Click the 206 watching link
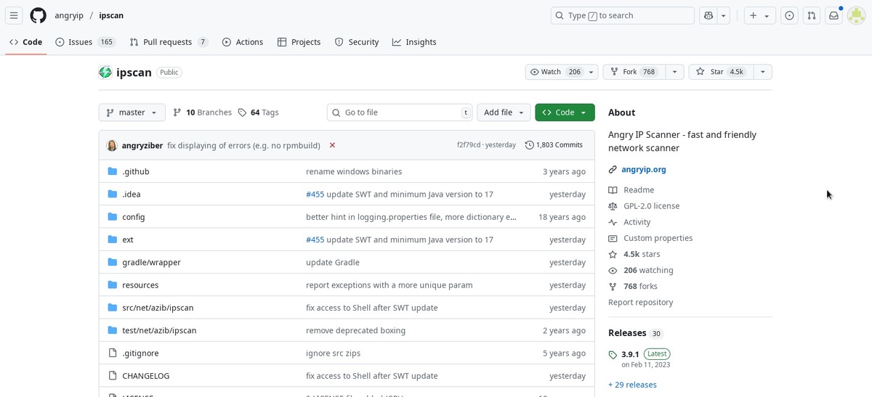Screen dimensions: 872x397 point(648,270)
